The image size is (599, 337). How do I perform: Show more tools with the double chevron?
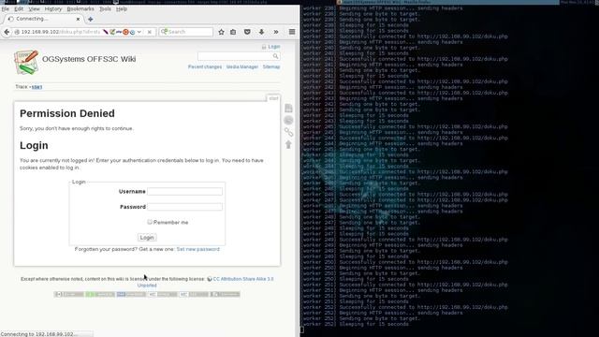point(276,32)
